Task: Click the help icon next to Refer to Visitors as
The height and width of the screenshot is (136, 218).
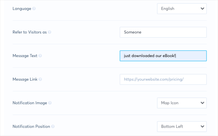Action: (x=50, y=32)
